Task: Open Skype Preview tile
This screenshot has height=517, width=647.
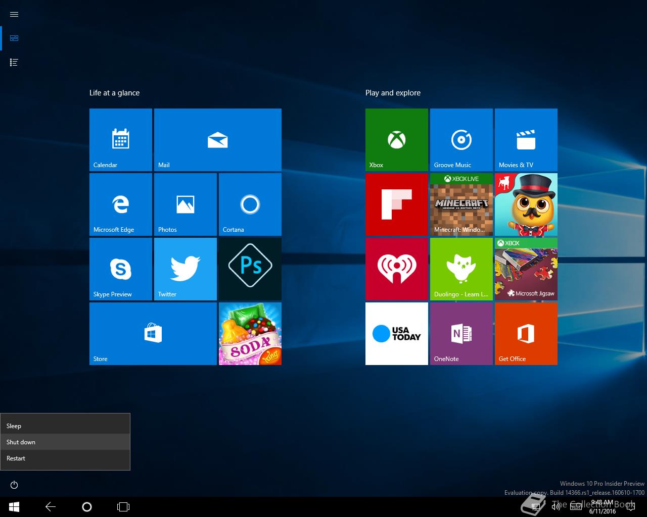Action: coord(121,269)
